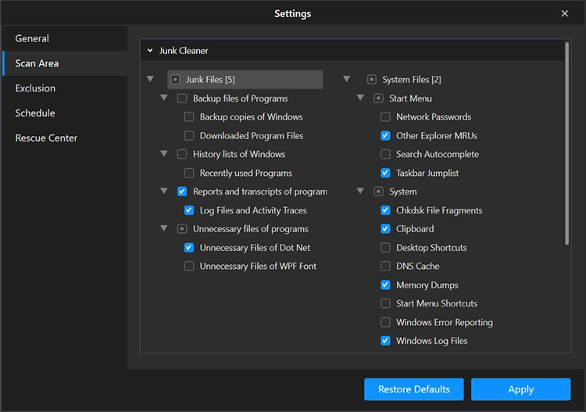Viewport: 586px width, 412px height.
Task: Collapse the Start Menu tree group
Action: pos(359,99)
